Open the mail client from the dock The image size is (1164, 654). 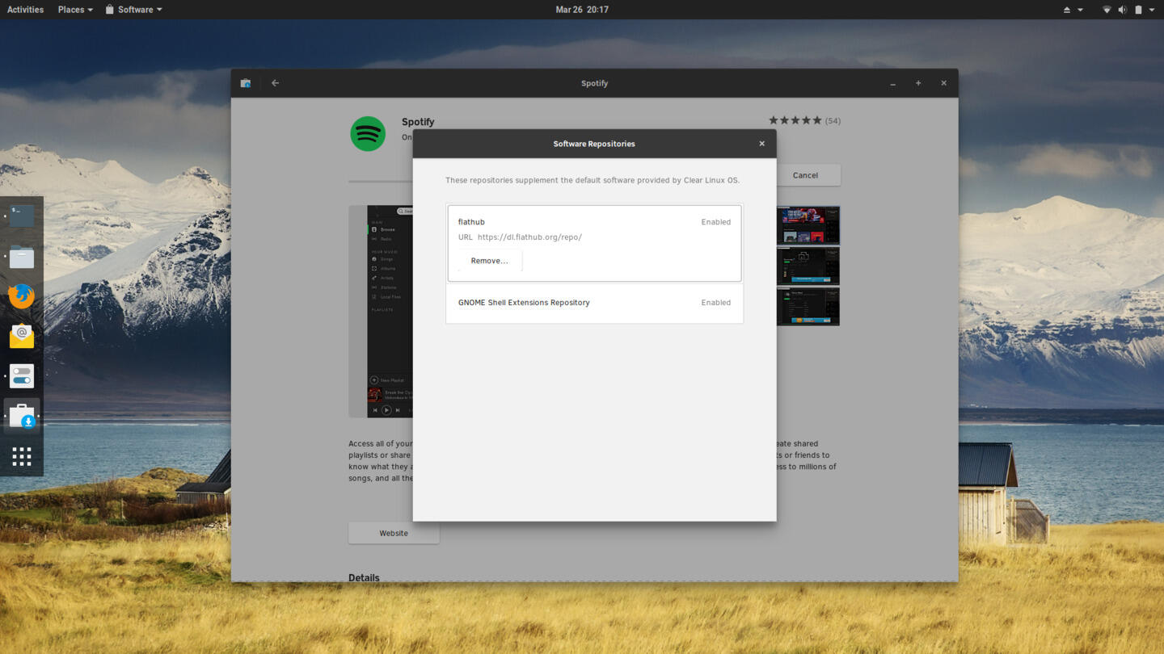click(22, 336)
